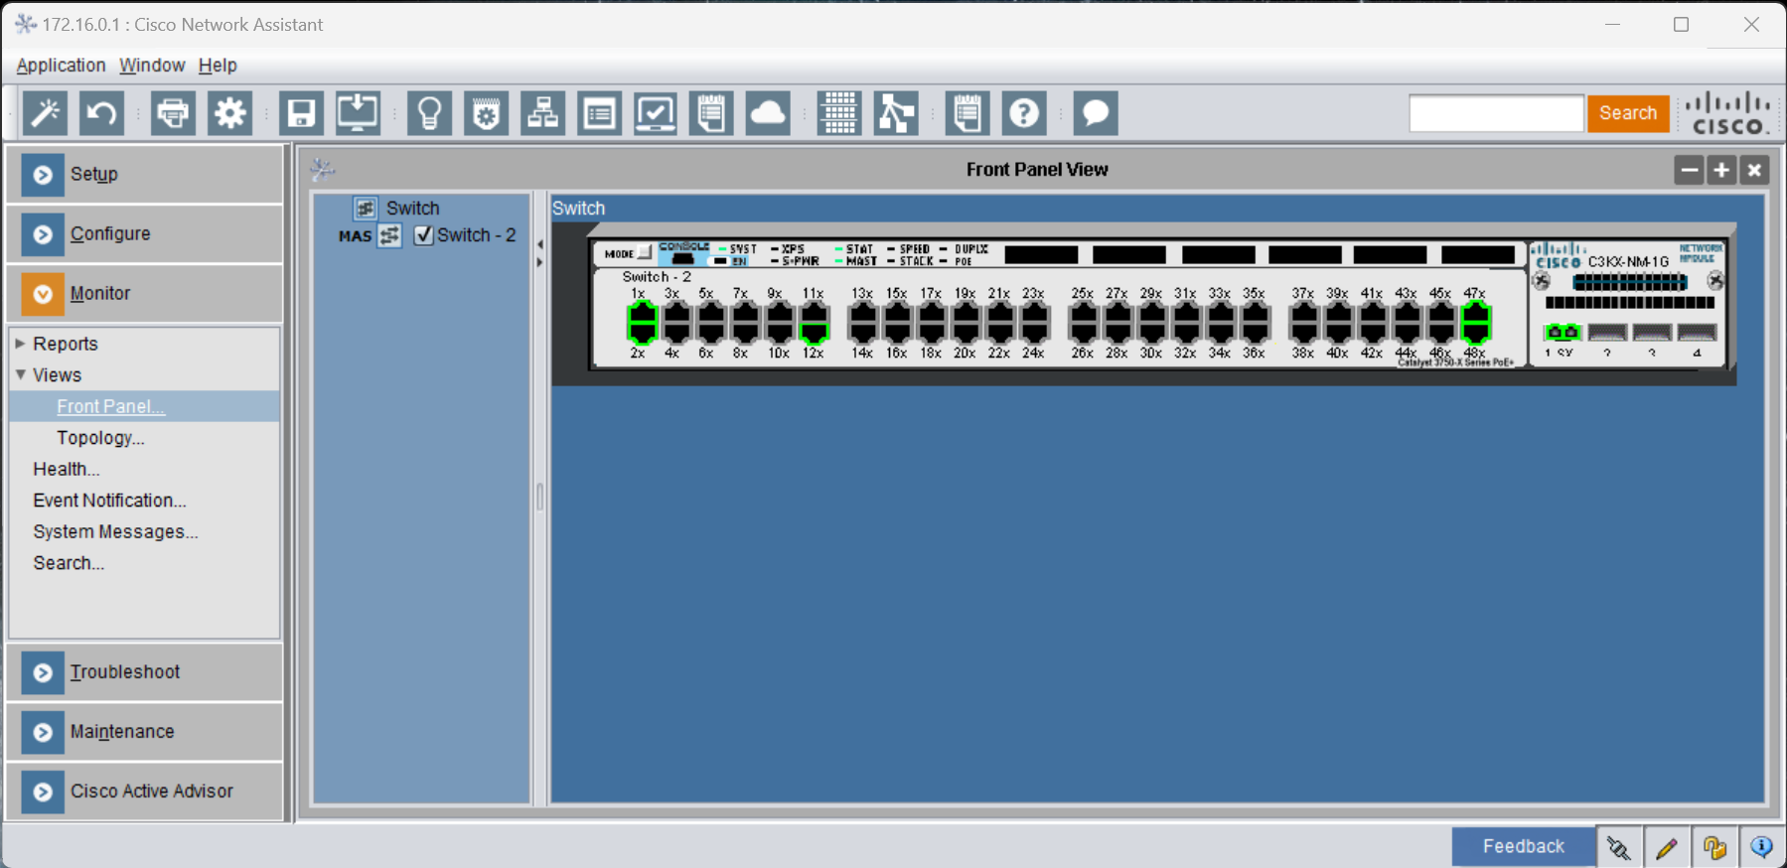Click the right-pointing splitter expand arrow

(x=539, y=263)
